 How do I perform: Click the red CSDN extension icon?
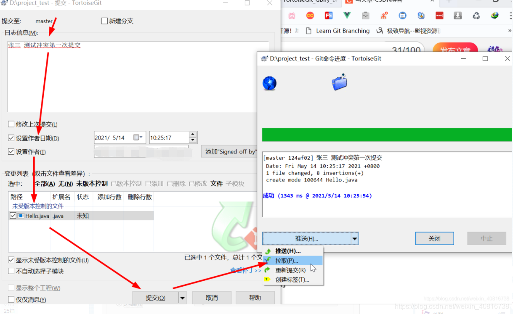pos(439,15)
